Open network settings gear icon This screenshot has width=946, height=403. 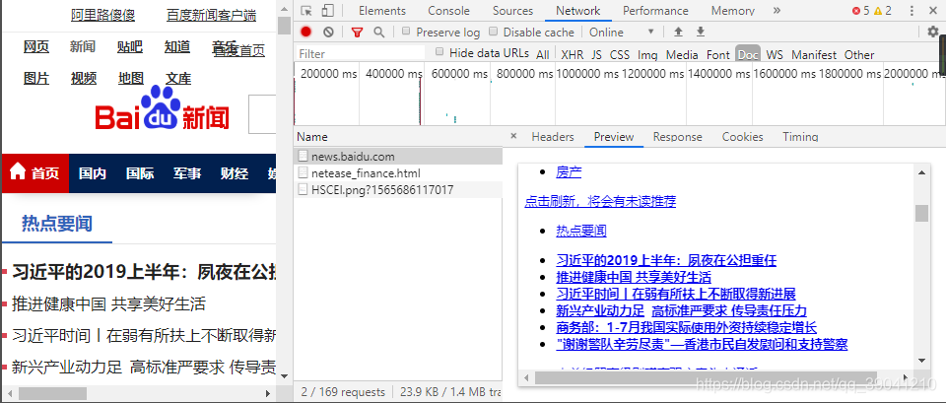click(933, 32)
